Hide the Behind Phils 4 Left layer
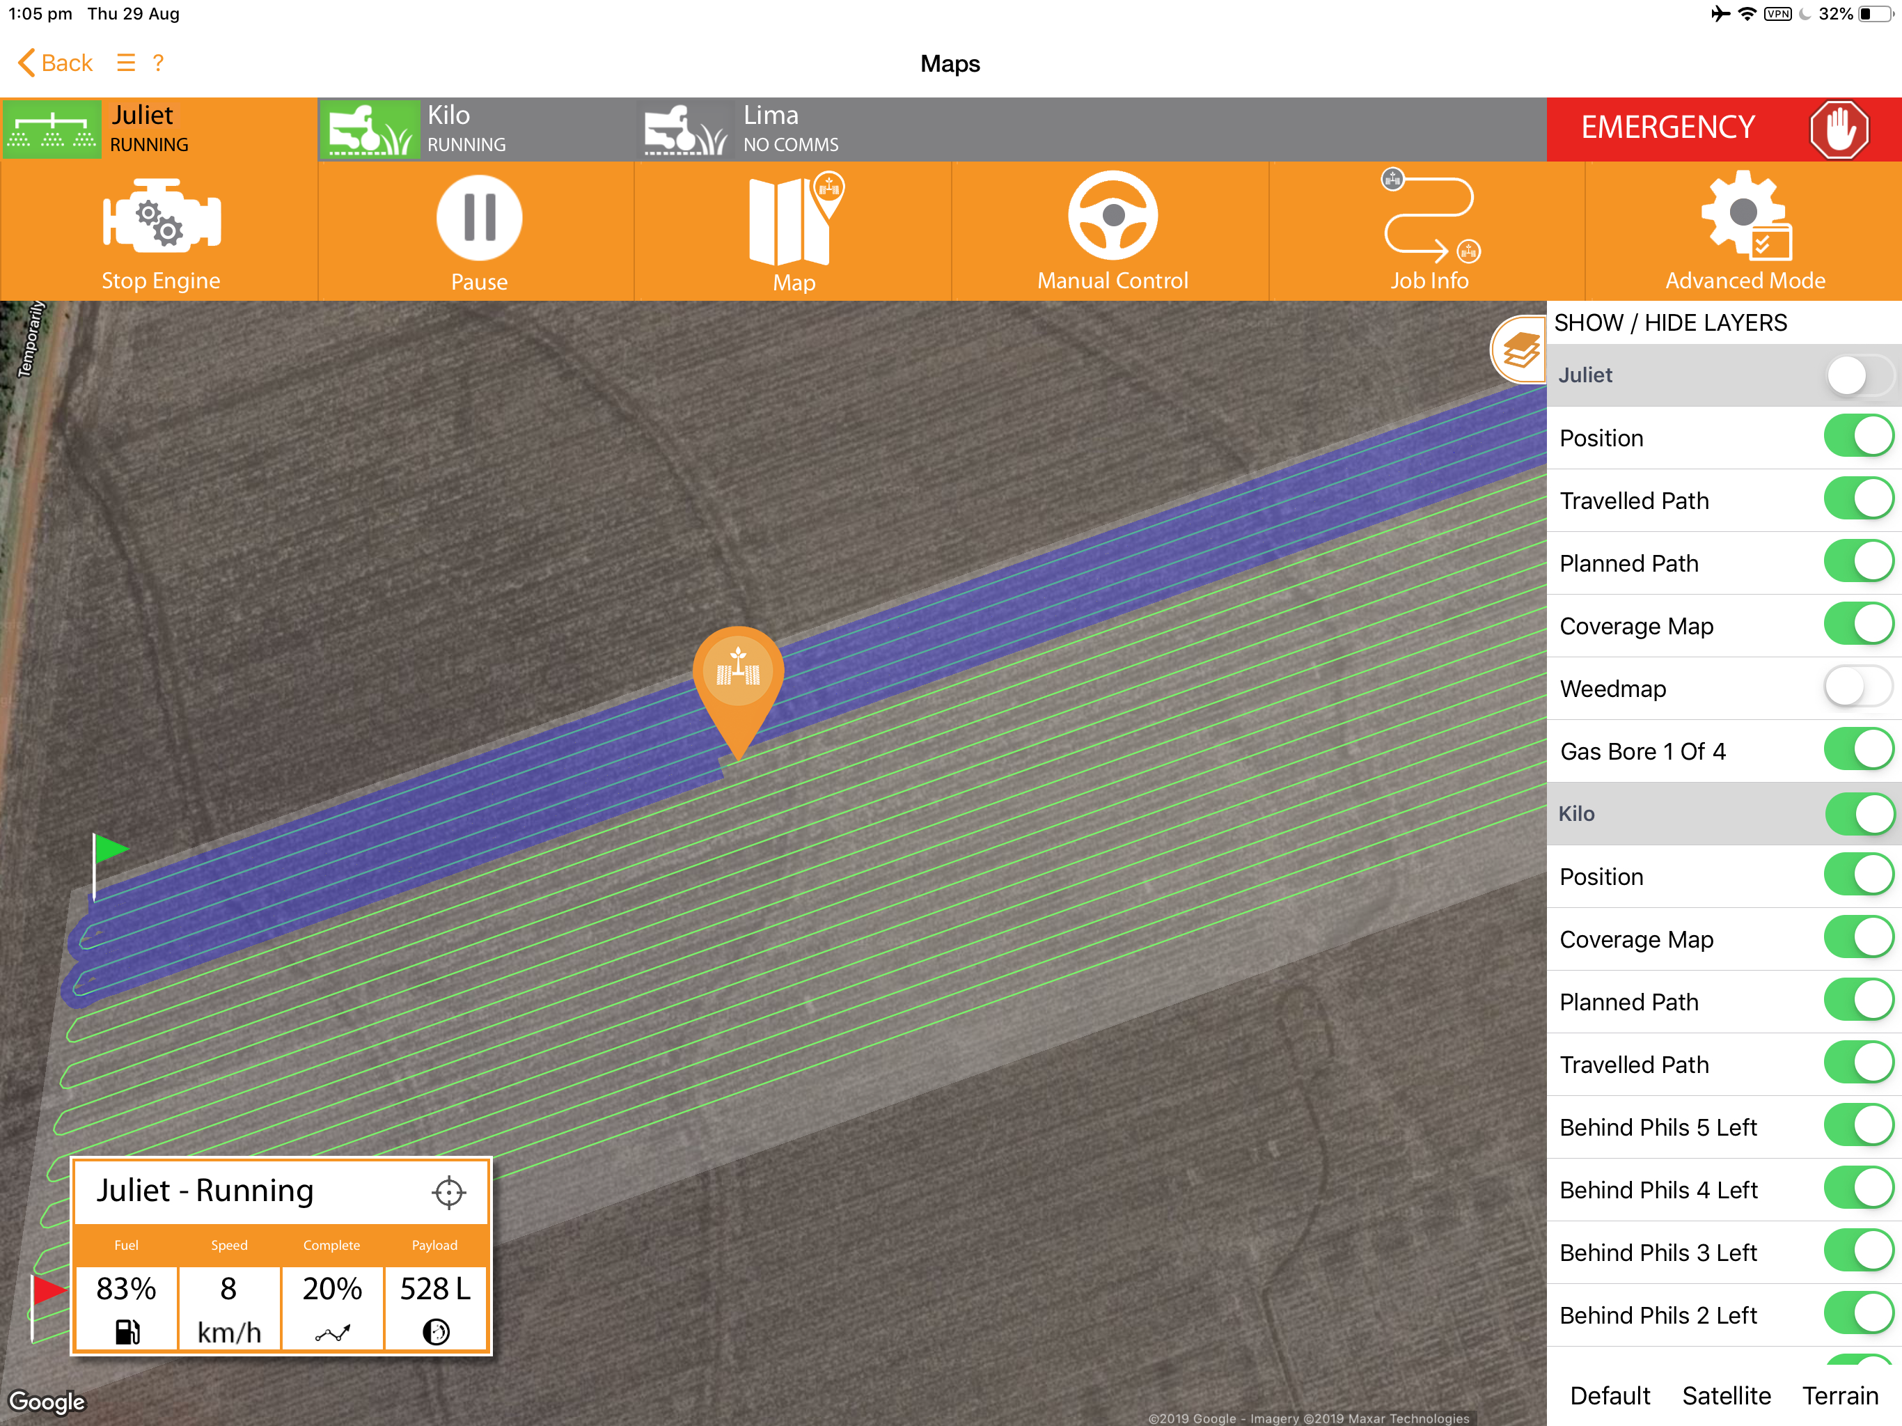 [1859, 1189]
